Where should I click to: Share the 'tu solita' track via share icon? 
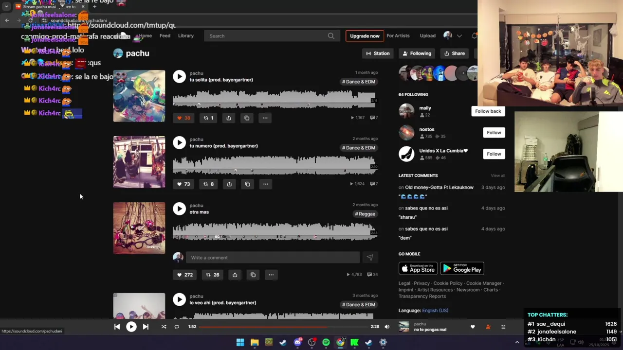tap(229, 118)
